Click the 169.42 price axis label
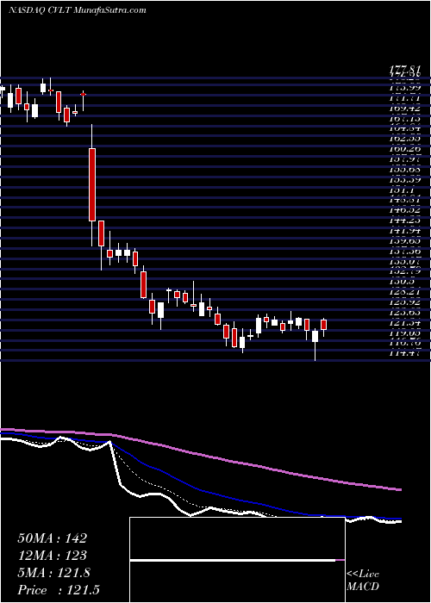 [x=405, y=109]
